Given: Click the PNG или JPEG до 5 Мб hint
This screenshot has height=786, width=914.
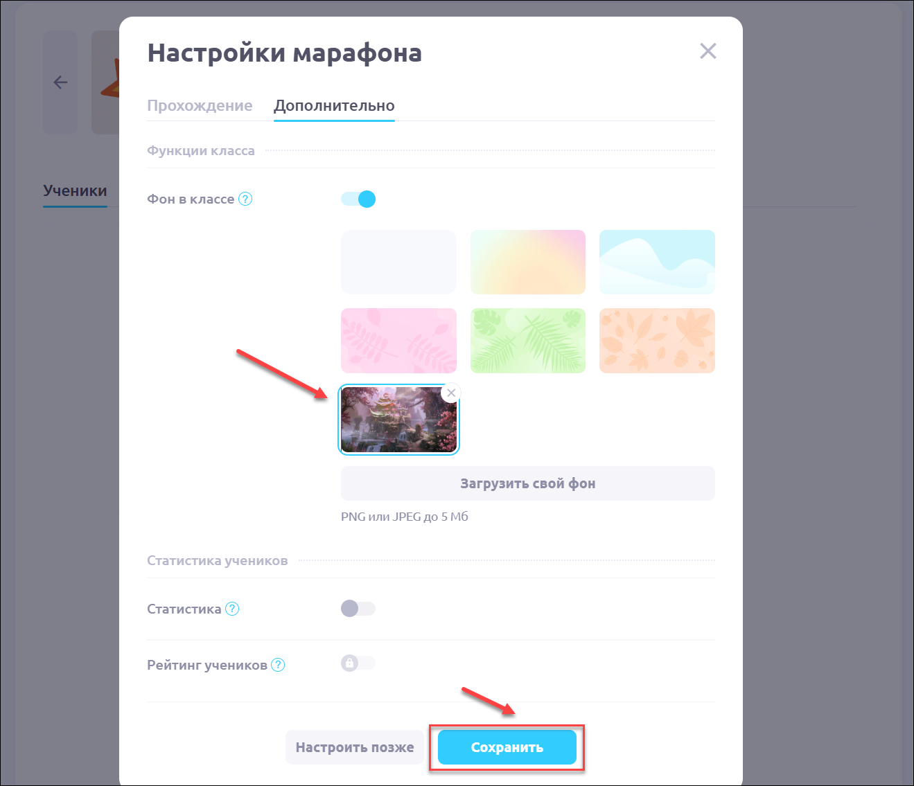Looking at the screenshot, I should coord(405,517).
